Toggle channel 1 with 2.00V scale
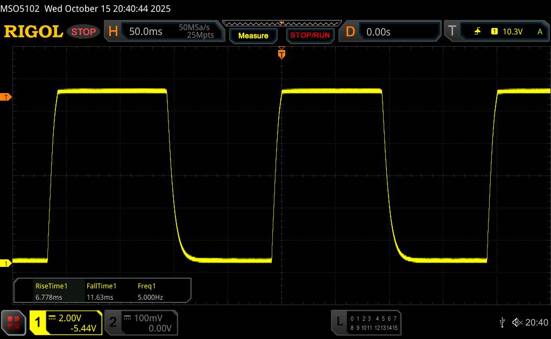This screenshot has height=339, width=551. coord(66,322)
